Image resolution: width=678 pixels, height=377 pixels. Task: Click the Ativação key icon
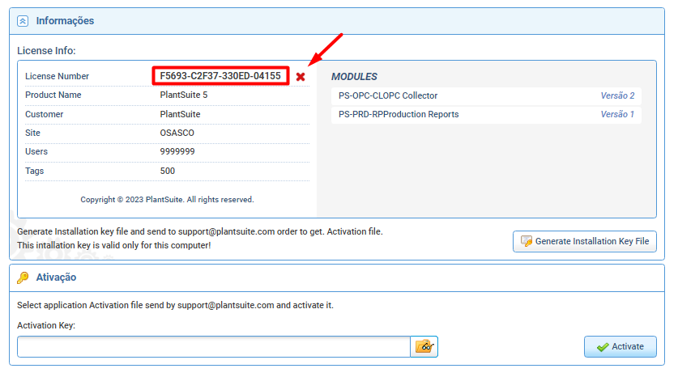coord(23,277)
